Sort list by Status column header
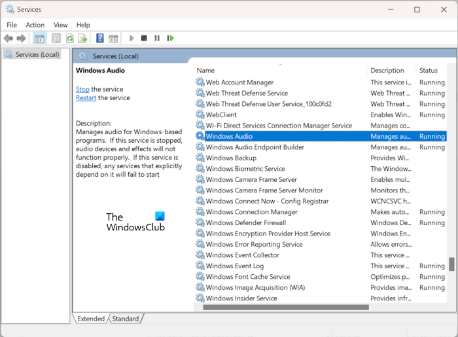This screenshot has width=458, height=337. pos(429,70)
